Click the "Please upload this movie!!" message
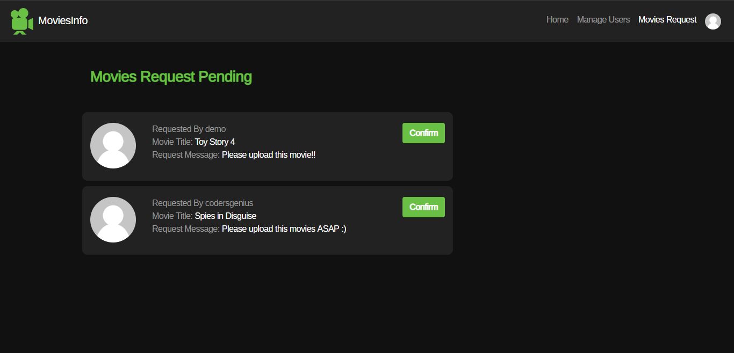This screenshot has height=353, width=734. [x=269, y=155]
